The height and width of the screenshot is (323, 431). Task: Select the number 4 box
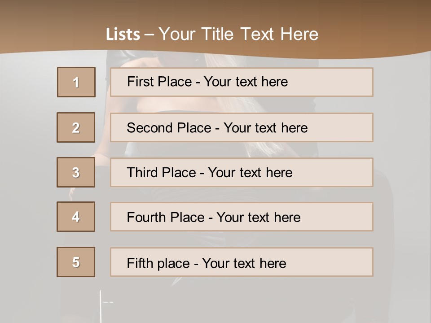tap(76, 217)
